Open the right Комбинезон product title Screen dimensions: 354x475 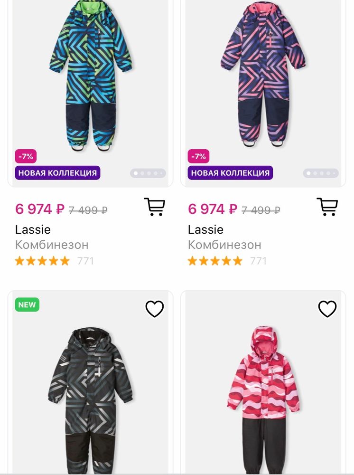(224, 245)
